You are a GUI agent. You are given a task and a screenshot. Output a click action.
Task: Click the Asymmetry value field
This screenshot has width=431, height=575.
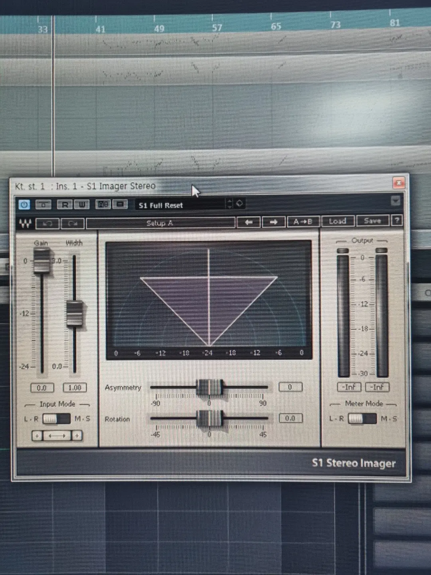(290, 387)
